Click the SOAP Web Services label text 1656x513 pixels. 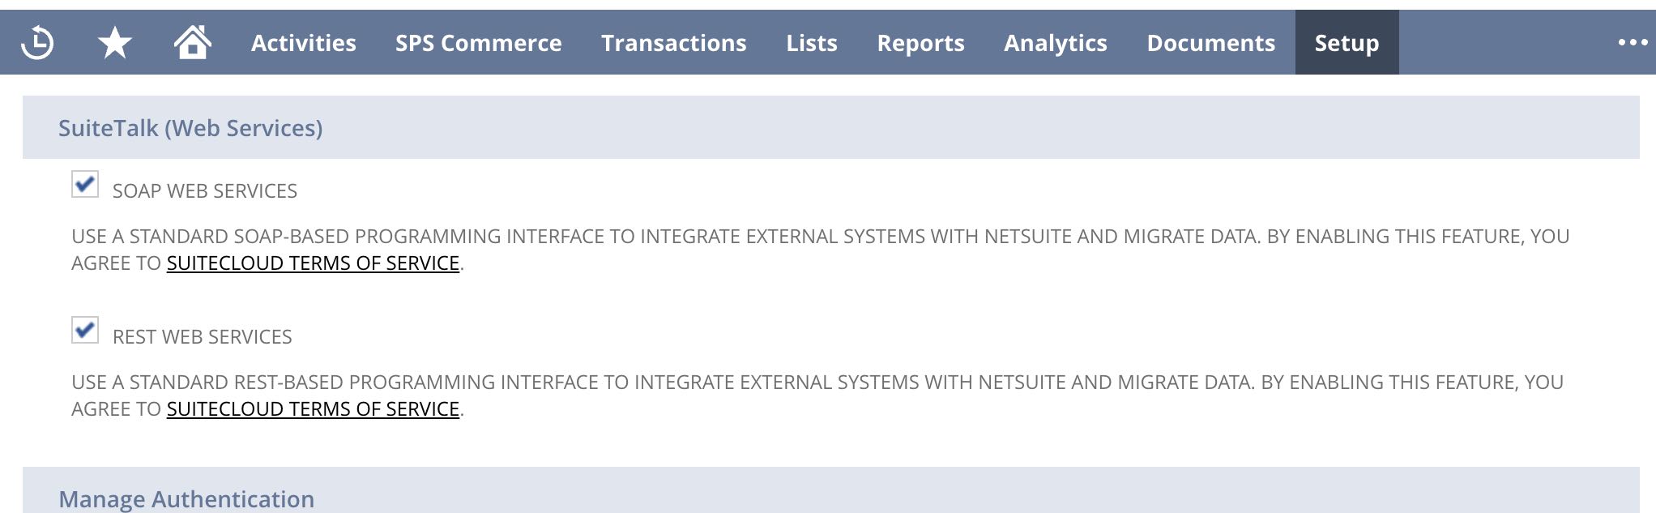click(x=204, y=191)
